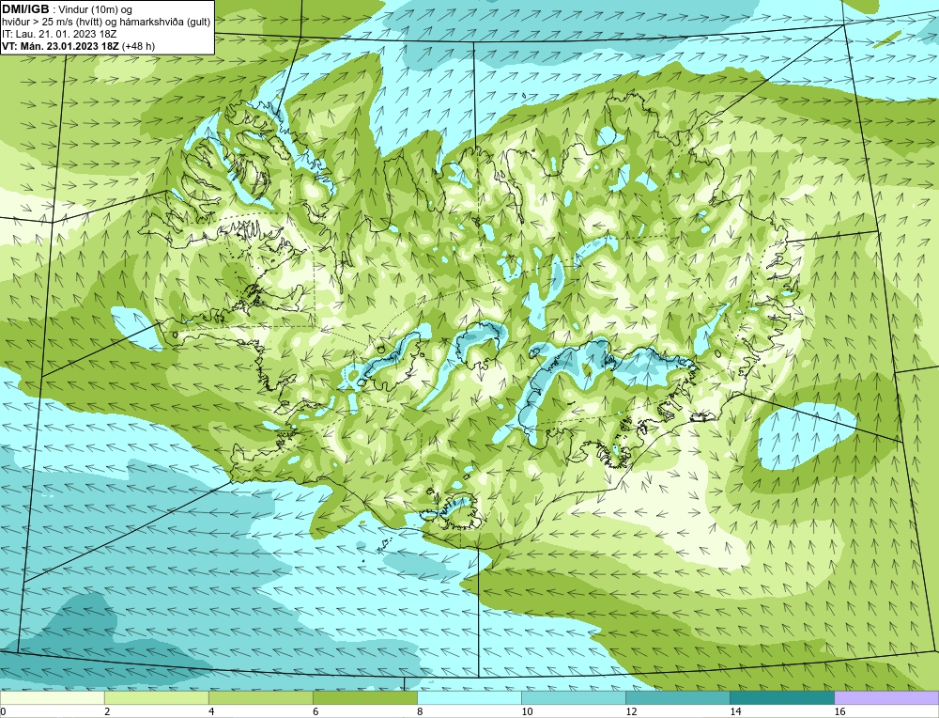The width and height of the screenshot is (939, 718).
Task: Click the 4–6 m/s green legend swatch
Action: (x=260, y=697)
